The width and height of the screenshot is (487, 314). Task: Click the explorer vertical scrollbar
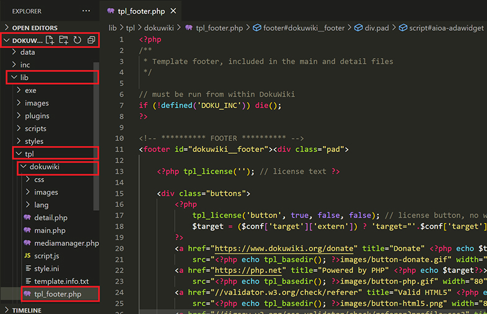pyautogui.click(x=96, y=136)
